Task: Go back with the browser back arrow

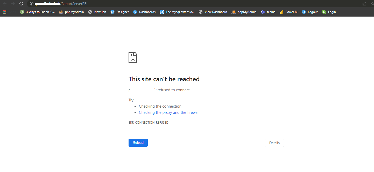Action: [4, 4]
